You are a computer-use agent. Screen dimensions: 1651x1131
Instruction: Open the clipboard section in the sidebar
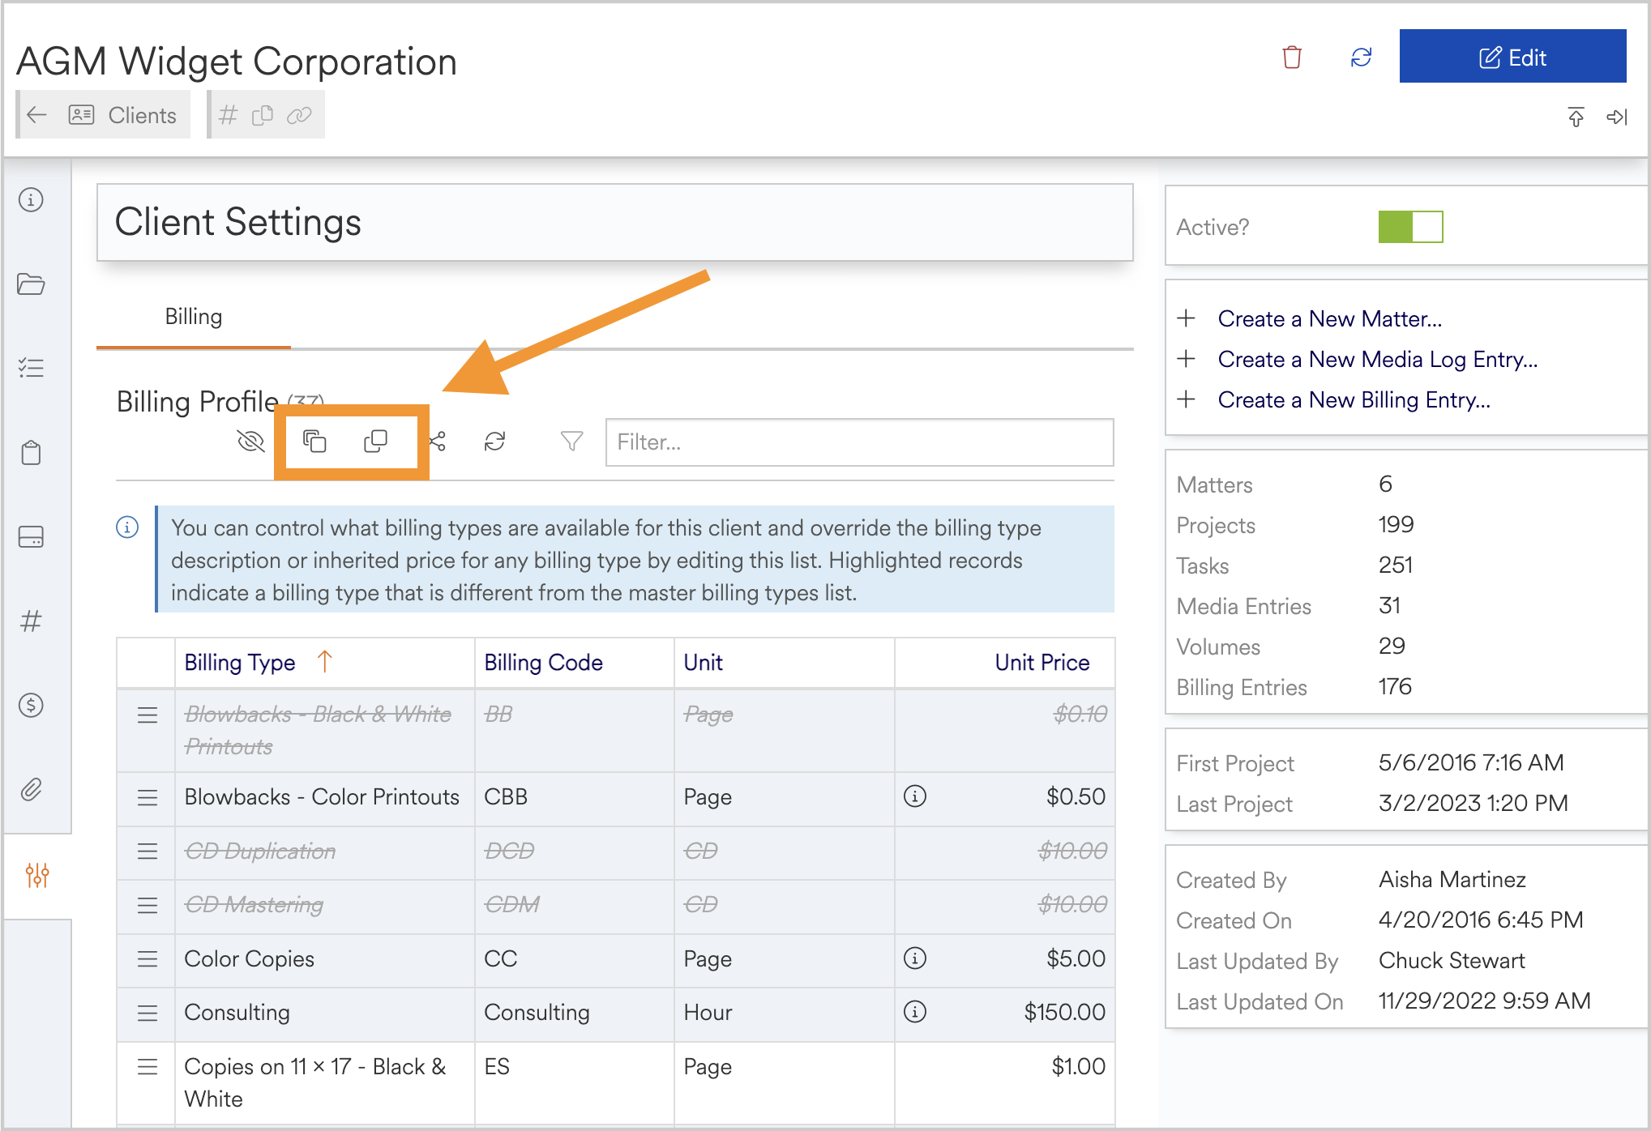pos(31,452)
